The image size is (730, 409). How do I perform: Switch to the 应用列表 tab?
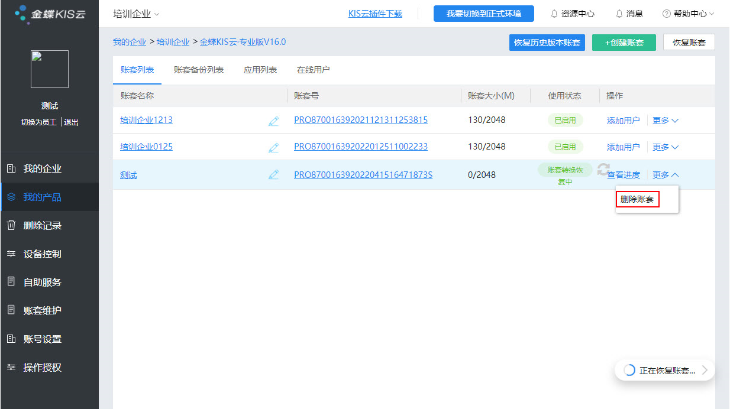[260, 70]
